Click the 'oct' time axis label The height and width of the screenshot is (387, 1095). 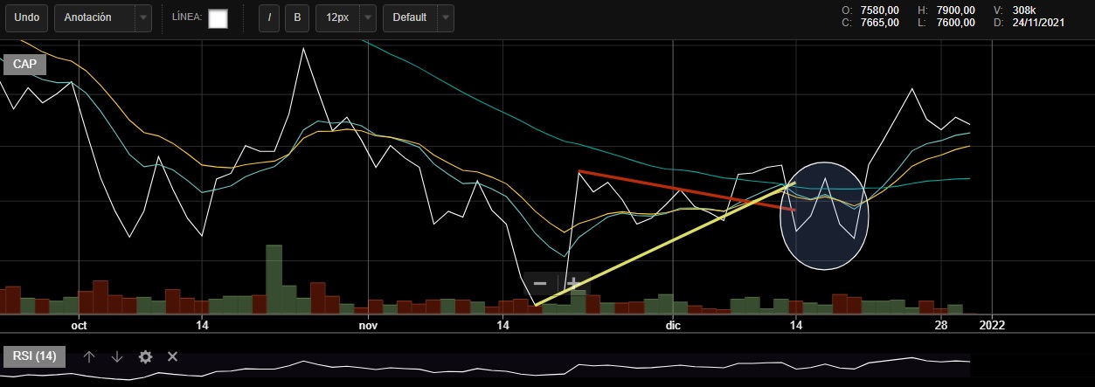click(x=80, y=325)
